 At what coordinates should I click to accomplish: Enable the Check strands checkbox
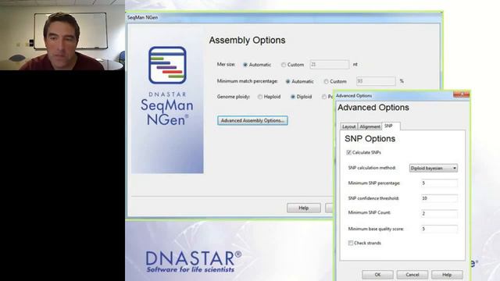coord(351,243)
